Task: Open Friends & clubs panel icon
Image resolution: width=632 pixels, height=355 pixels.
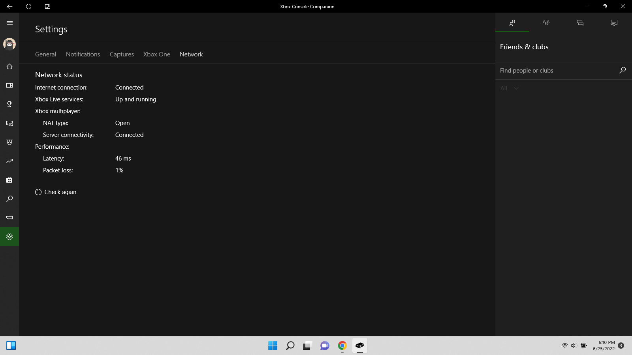Action: point(512,23)
